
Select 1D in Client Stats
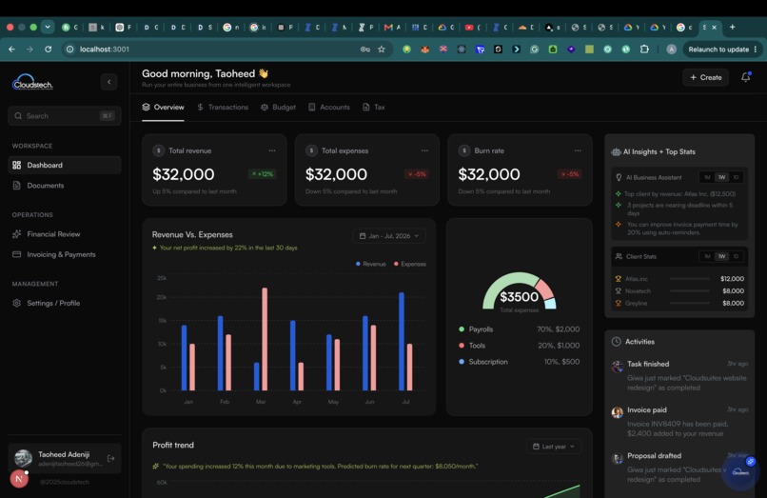tap(736, 256)
